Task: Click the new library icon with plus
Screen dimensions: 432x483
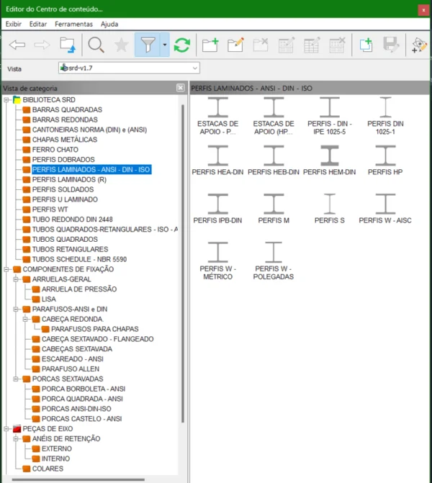Action: point(366,45)
